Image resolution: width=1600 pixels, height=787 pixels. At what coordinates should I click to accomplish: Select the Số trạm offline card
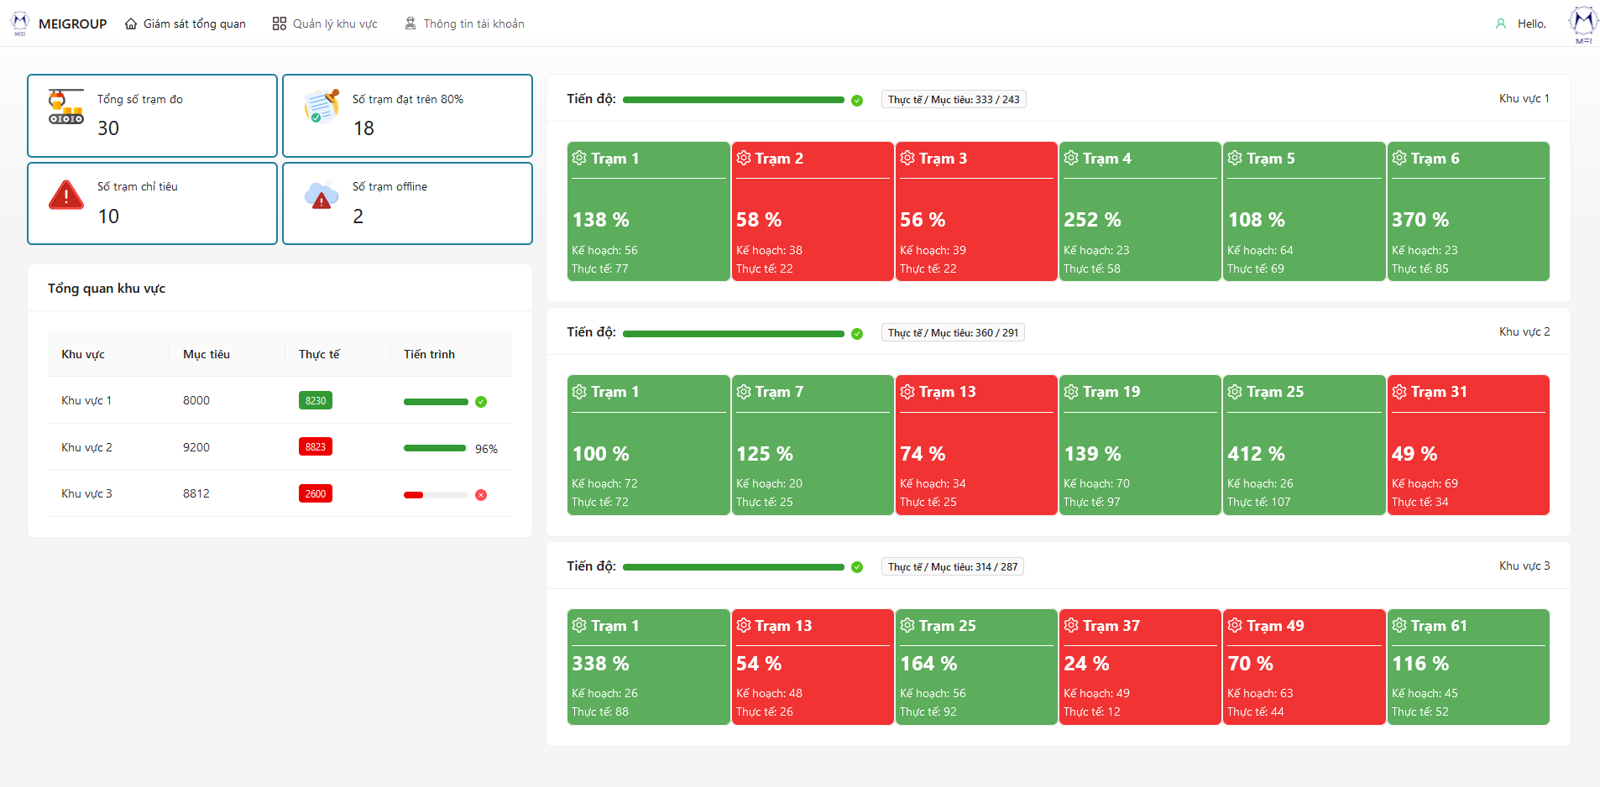tap(407, 203)
